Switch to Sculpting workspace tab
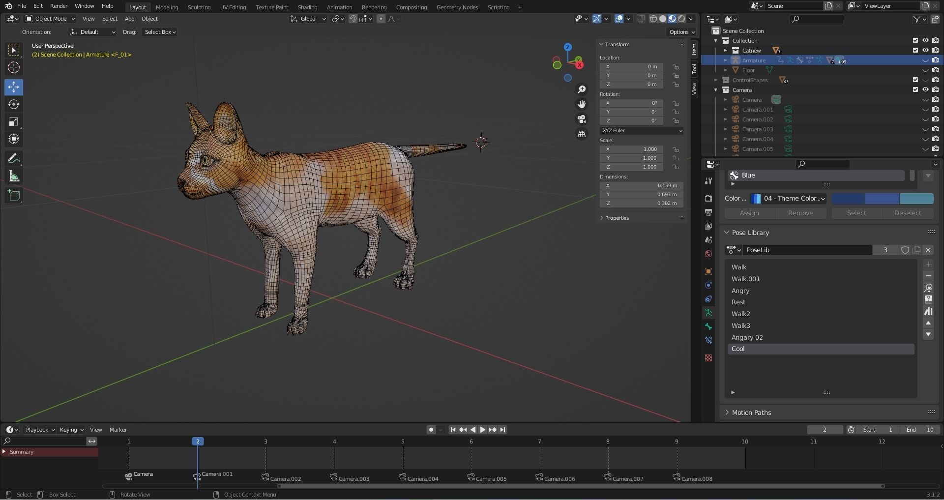Screen dimensions: 944x500 tap(199, 7)
